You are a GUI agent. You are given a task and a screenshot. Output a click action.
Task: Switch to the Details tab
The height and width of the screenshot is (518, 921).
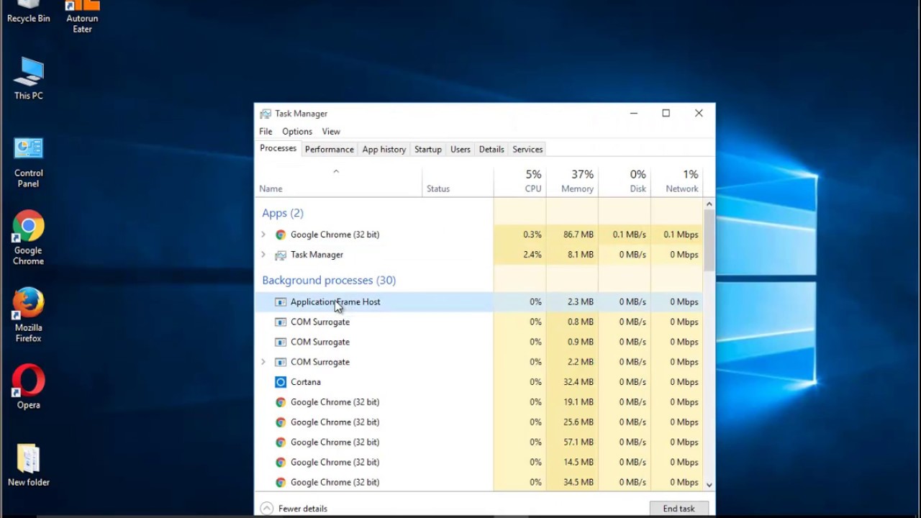pos(491,150)
